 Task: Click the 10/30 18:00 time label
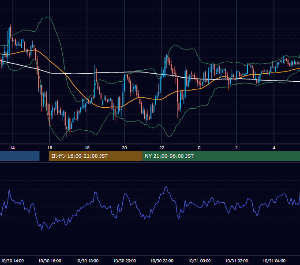(87, 261)
